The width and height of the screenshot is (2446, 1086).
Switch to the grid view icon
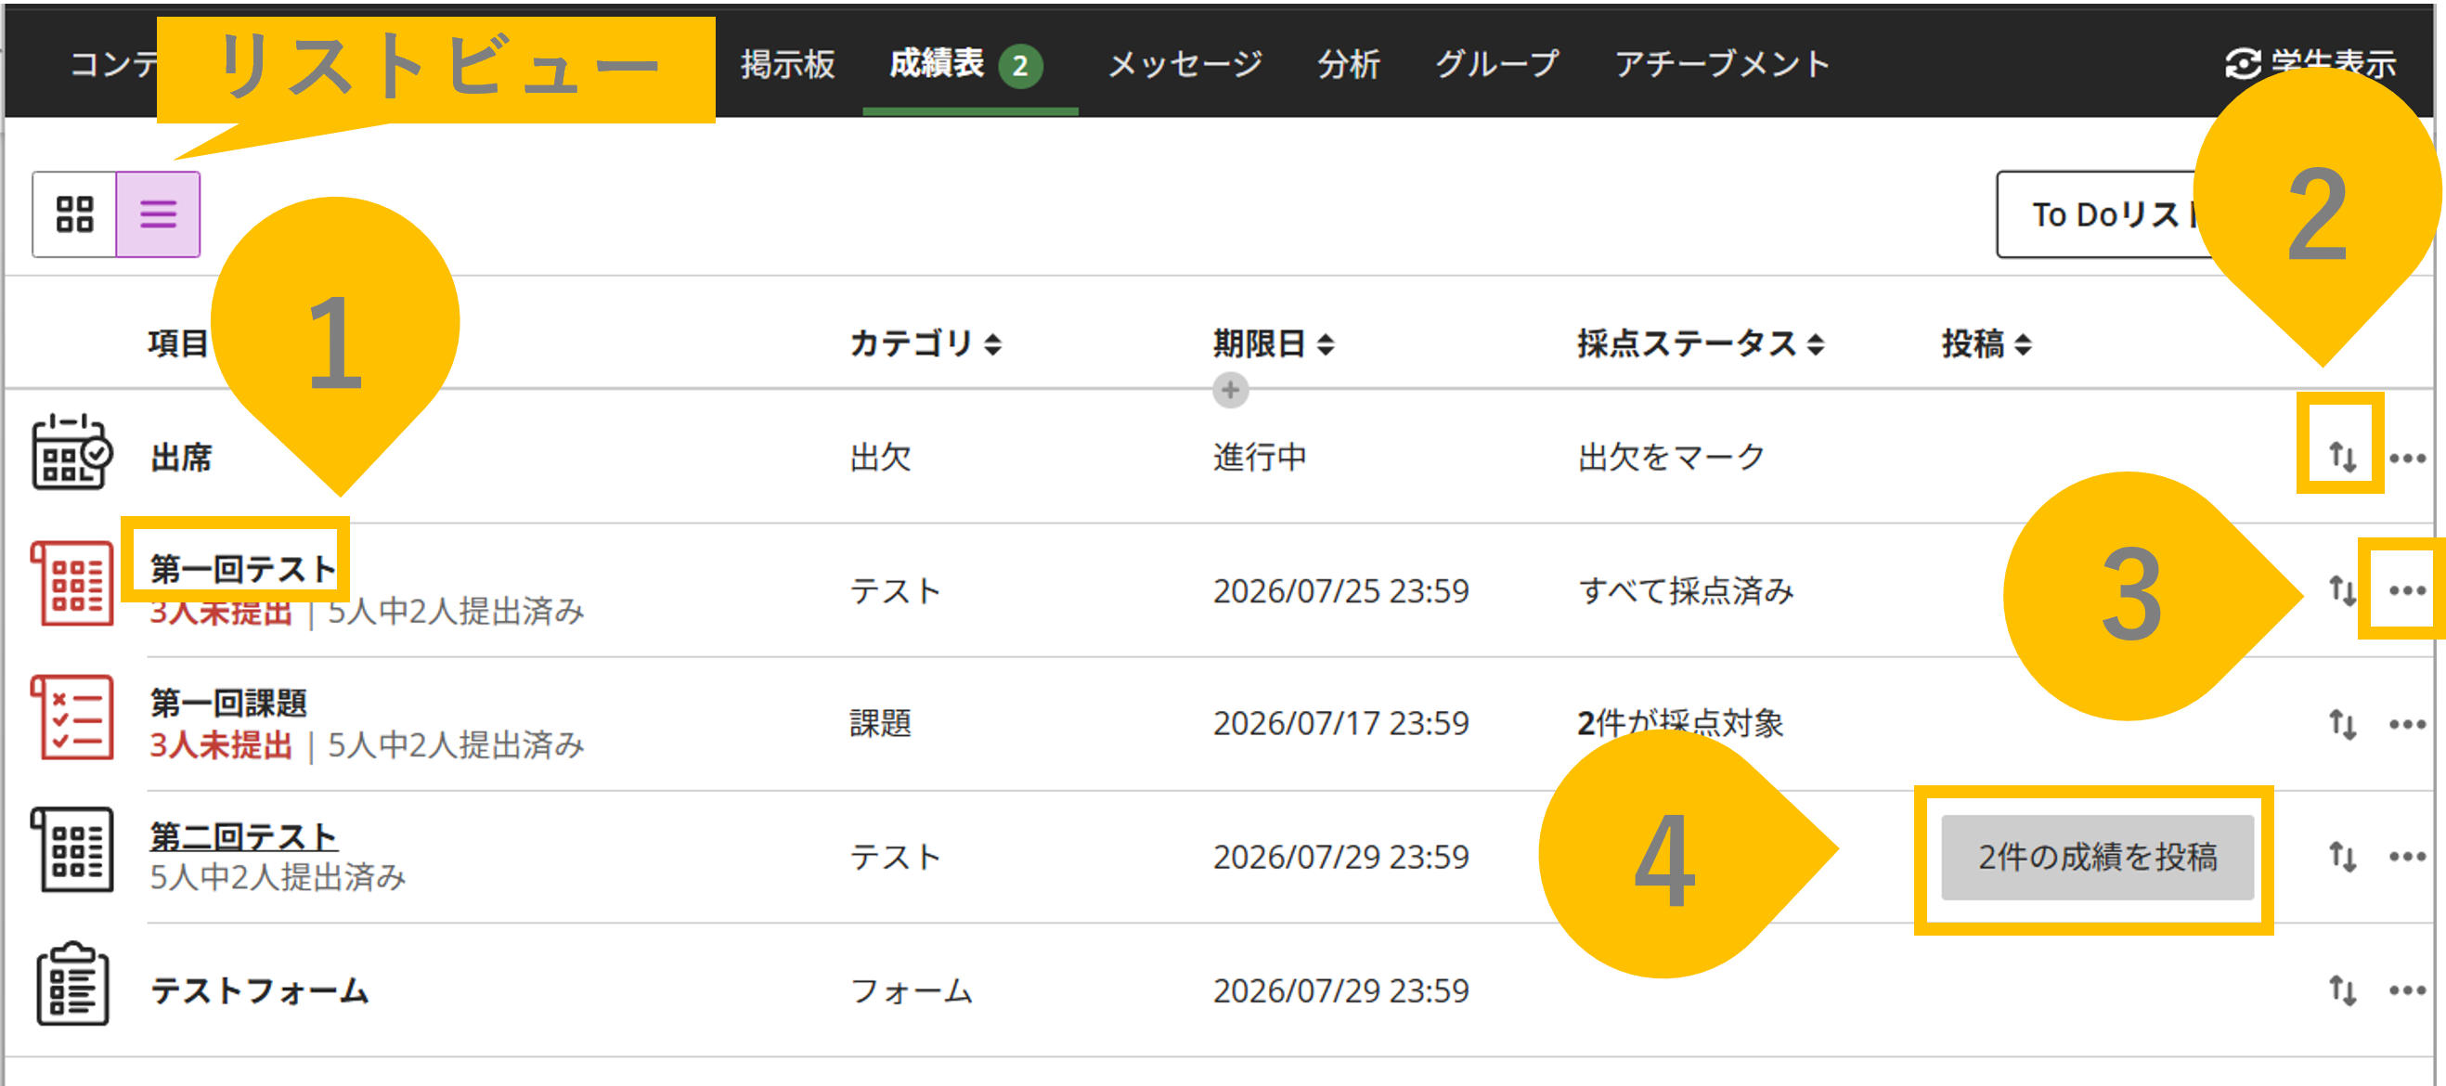74,213
